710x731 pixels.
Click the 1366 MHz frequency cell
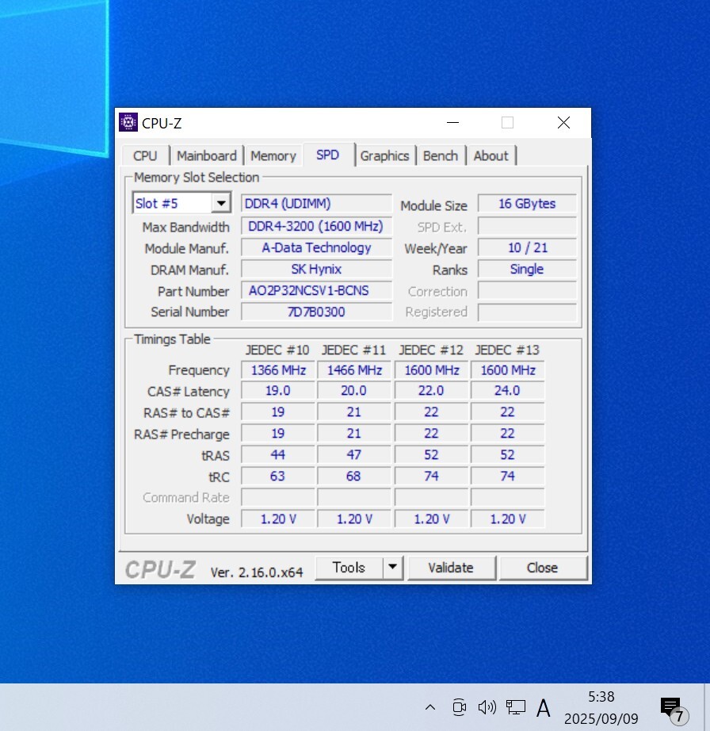point(278,370)
